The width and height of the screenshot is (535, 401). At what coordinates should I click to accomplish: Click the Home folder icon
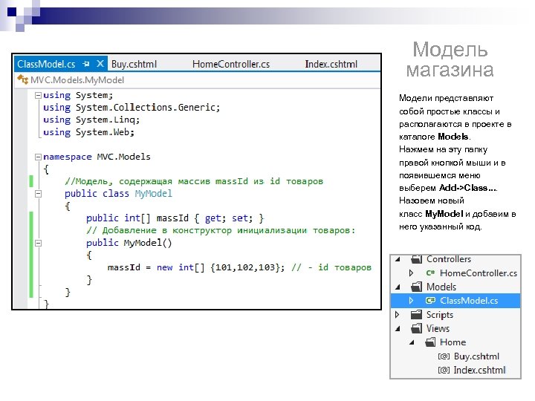[x=430, y=342]
